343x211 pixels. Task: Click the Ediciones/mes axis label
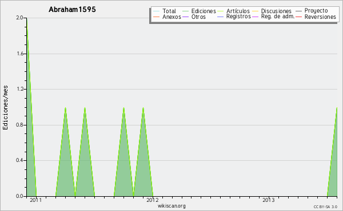tap(5, 107)
